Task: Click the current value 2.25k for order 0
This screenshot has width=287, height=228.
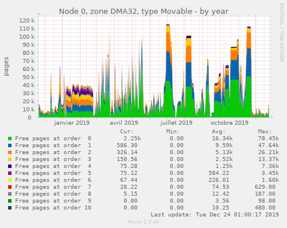Action: tap(132, 139)
